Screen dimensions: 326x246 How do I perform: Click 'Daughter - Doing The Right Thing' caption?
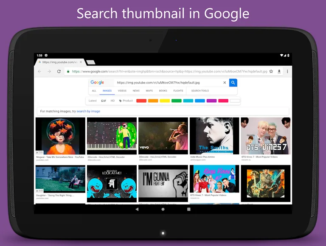point(55,196)
